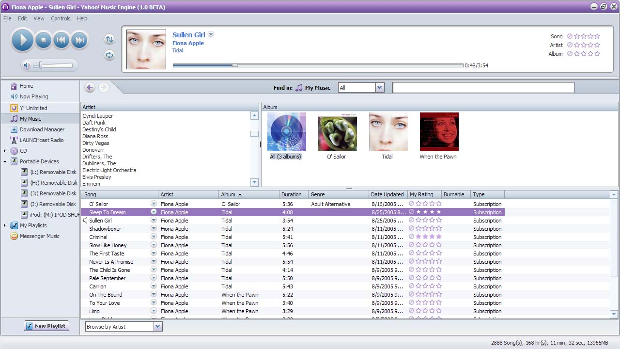
Task: Open options arrow for Criminal
Action: click(154, 237)
